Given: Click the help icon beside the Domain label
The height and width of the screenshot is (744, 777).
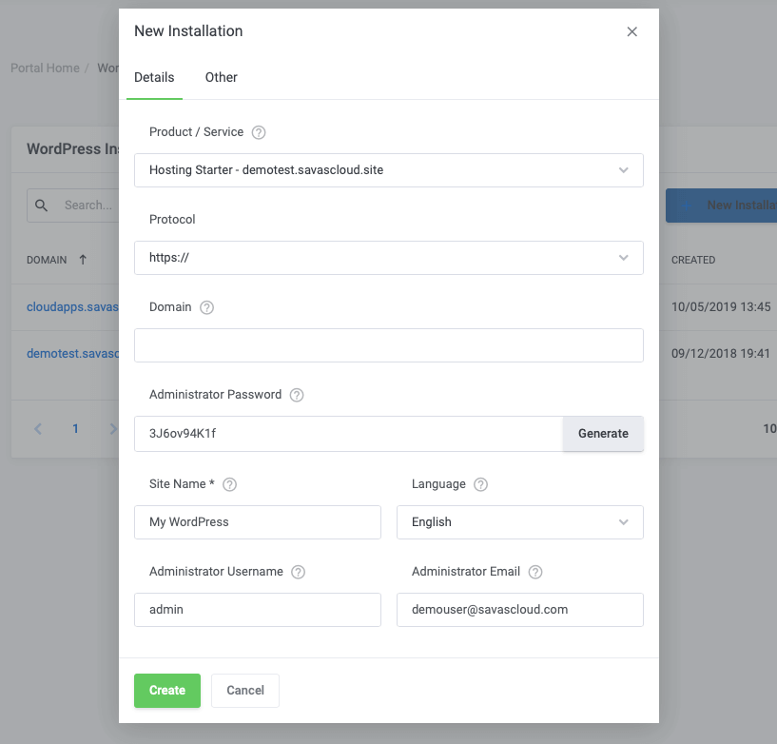Looking at the screenshot, I should click(206, 308).
